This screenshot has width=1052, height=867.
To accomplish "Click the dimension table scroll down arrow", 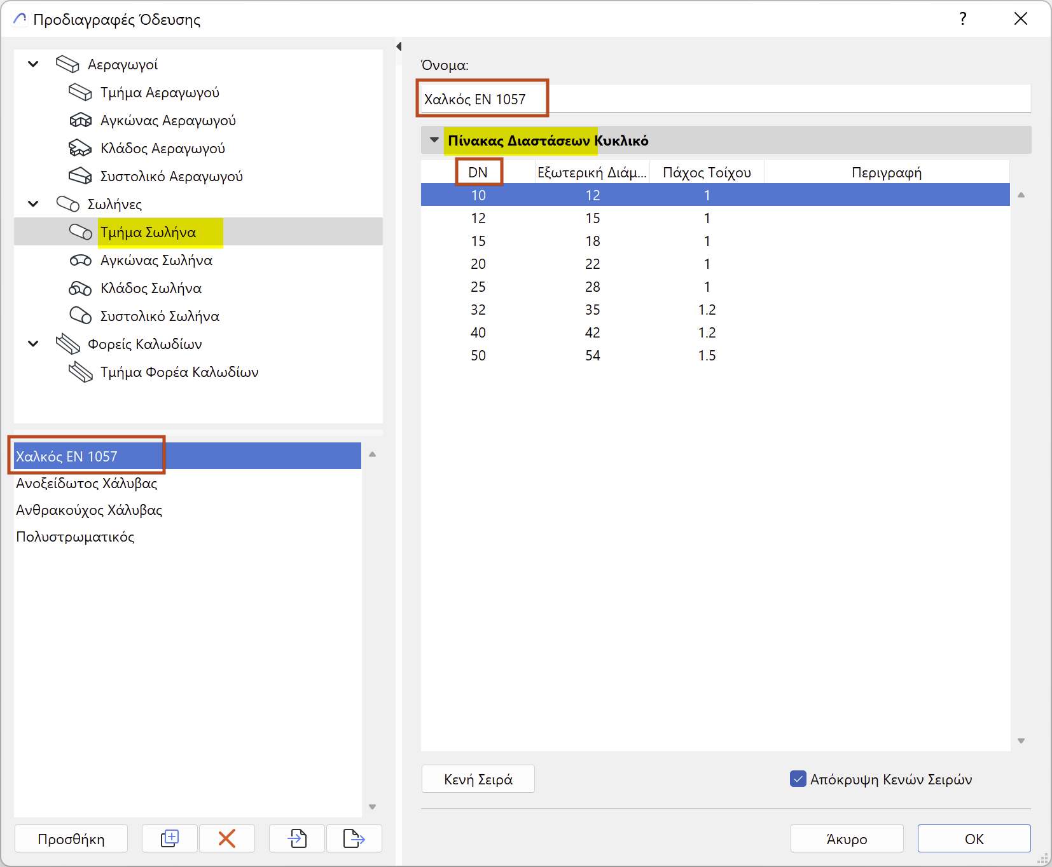I will pyautogui.click(x=1021, y=741).
